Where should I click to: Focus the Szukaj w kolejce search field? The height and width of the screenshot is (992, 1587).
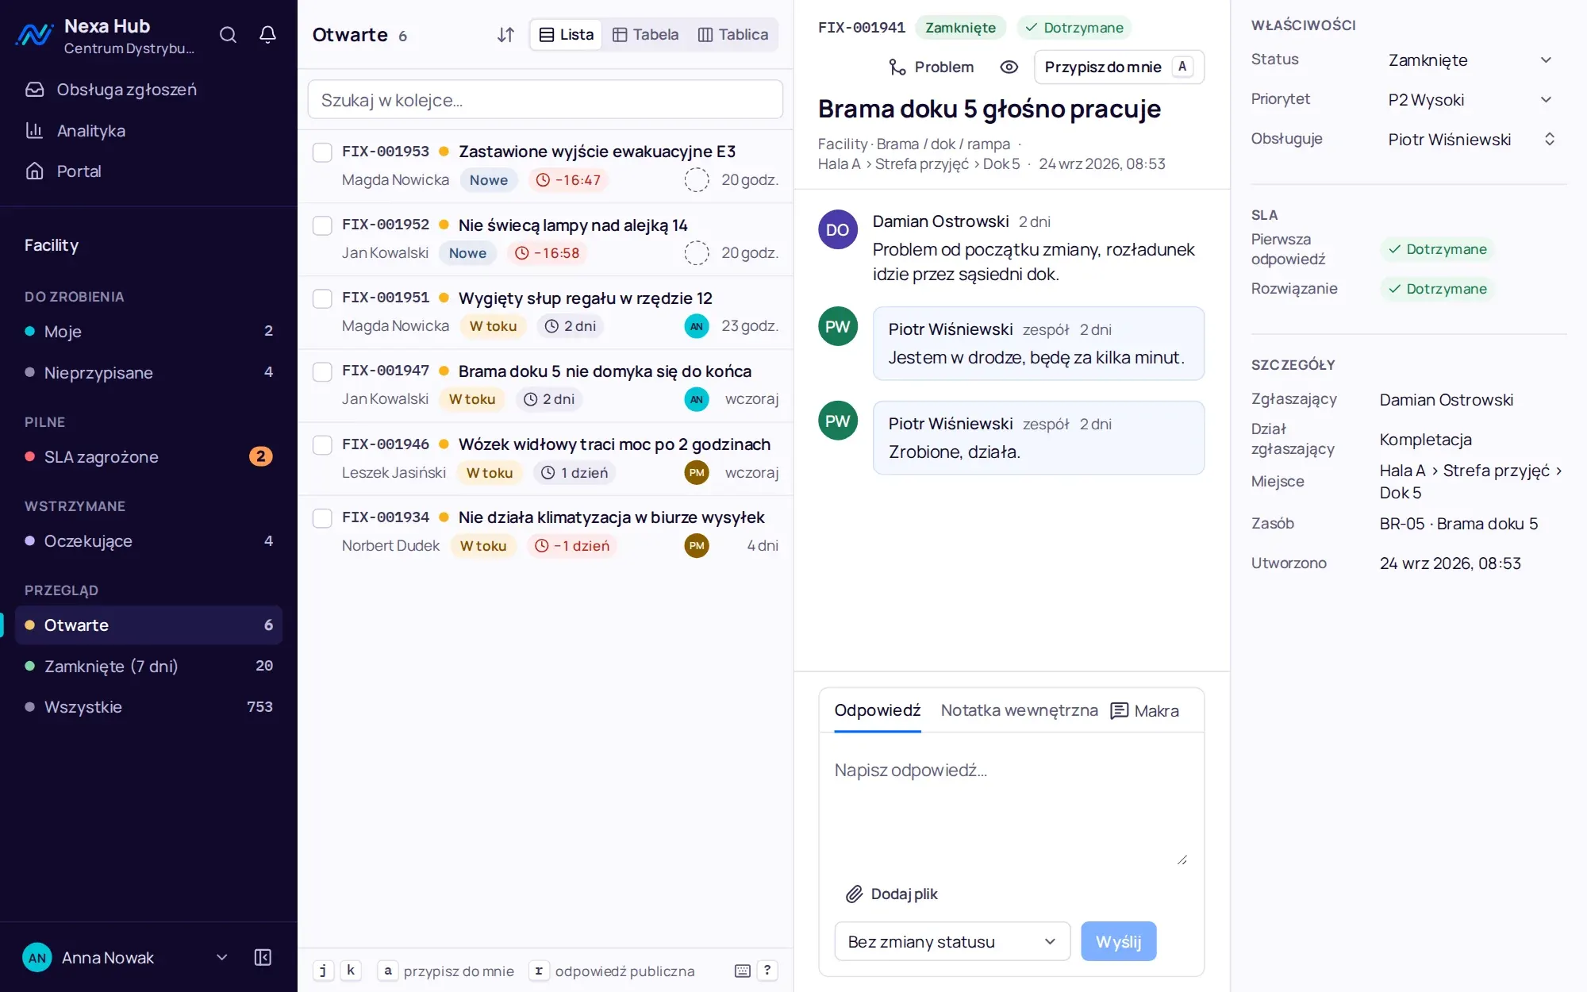(545, 100)
